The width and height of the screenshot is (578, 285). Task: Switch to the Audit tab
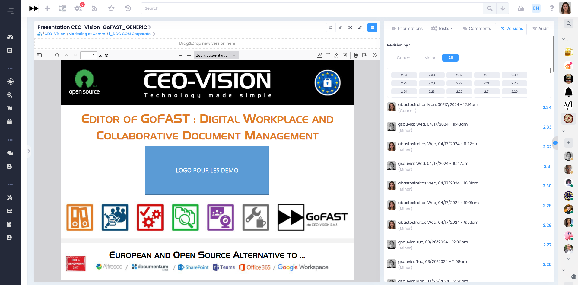540,28
